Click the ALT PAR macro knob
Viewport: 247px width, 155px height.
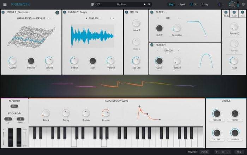click(217, 133)
